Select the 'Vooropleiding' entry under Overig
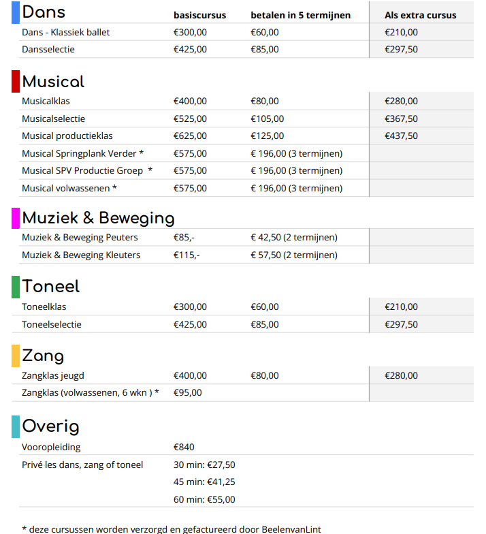 (x=51, y=447)
